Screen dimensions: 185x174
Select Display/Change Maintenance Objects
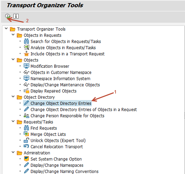pos(65,85)
